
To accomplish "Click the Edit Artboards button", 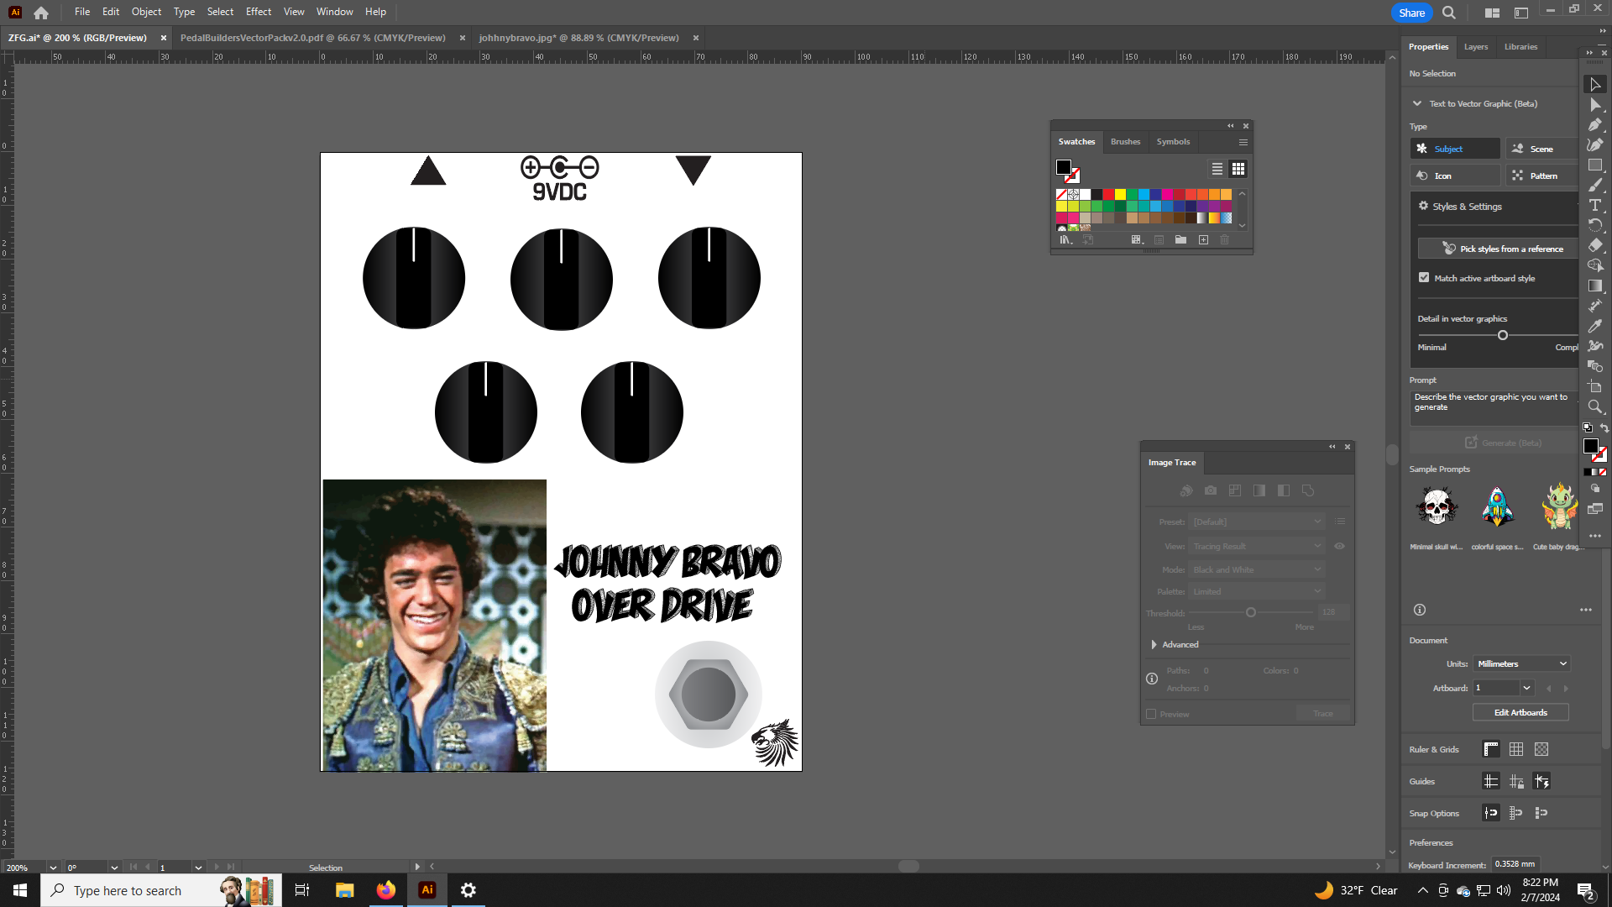I will [1520, 712].
